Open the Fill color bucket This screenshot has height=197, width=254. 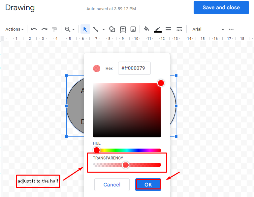pos(146,29)
